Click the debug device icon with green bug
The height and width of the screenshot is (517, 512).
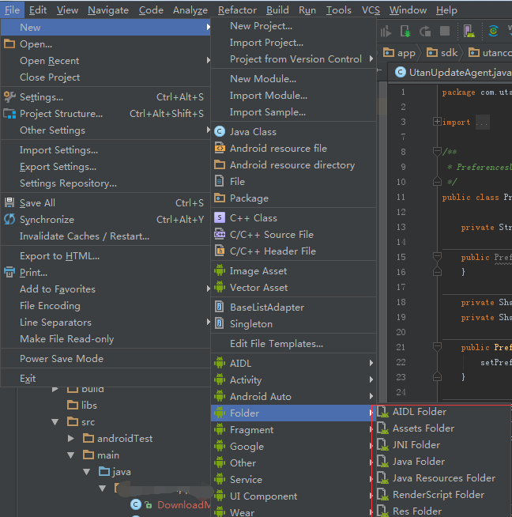[x=405, y=32]
